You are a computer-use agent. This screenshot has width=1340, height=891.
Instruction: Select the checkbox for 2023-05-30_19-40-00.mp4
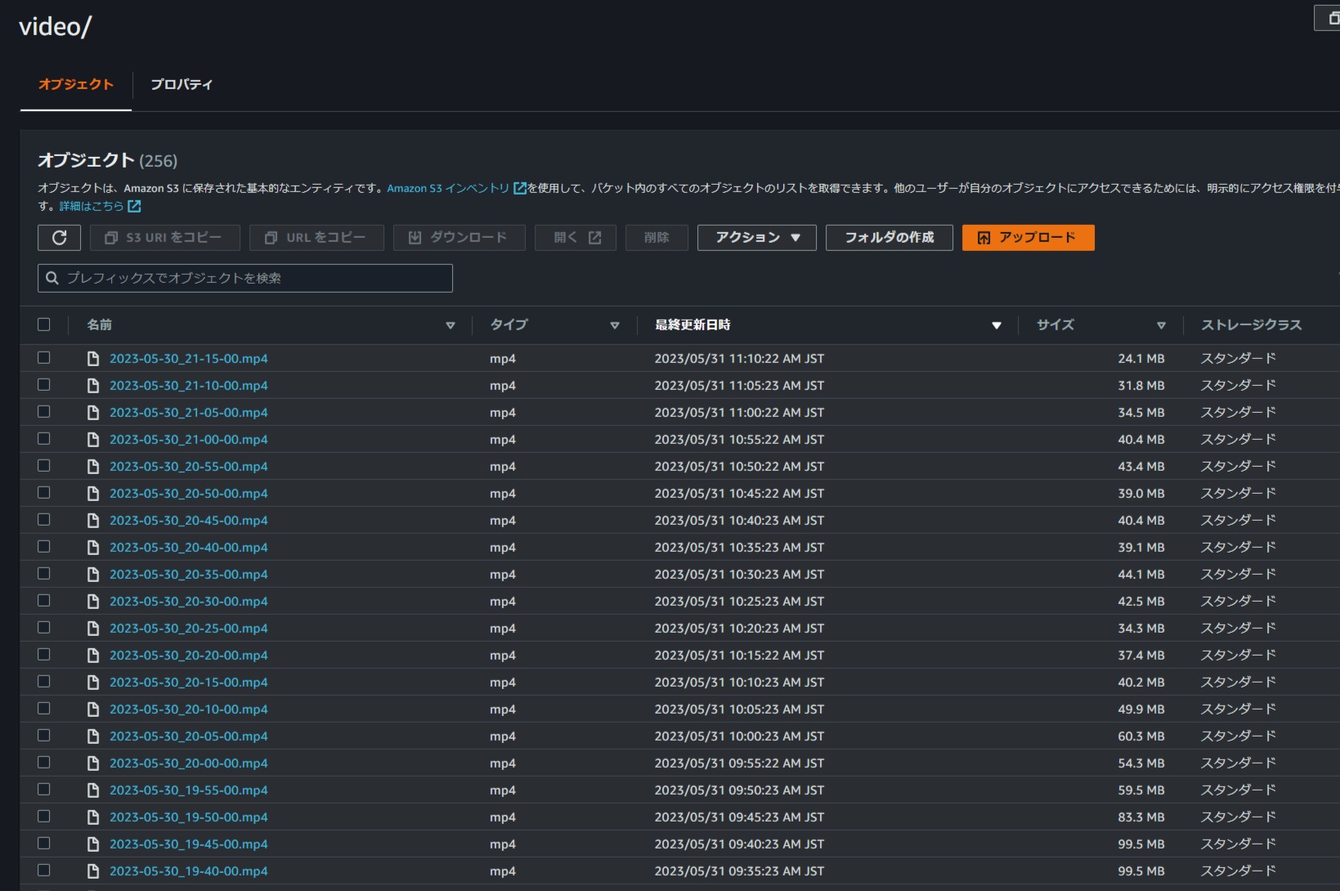click(x=45, y=871)
